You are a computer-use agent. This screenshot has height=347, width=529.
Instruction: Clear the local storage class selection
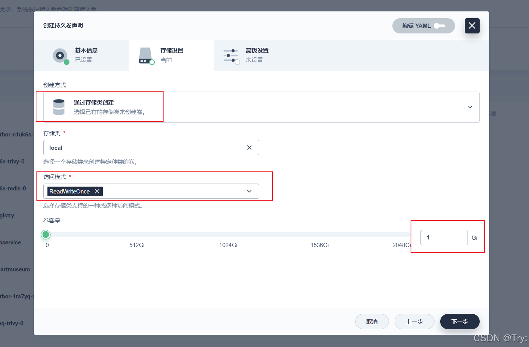[x=249, y=147]
